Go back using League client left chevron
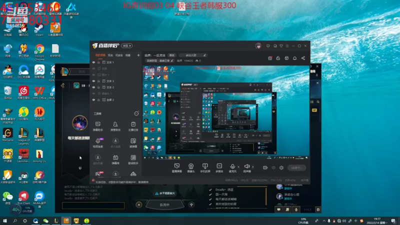Viewport: 400px width, 225px height. click(x=63, y=85)
